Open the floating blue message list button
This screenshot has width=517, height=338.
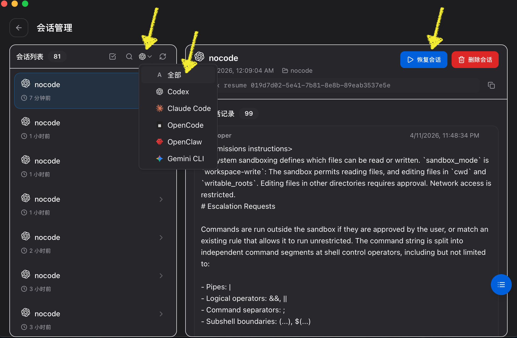501,285
